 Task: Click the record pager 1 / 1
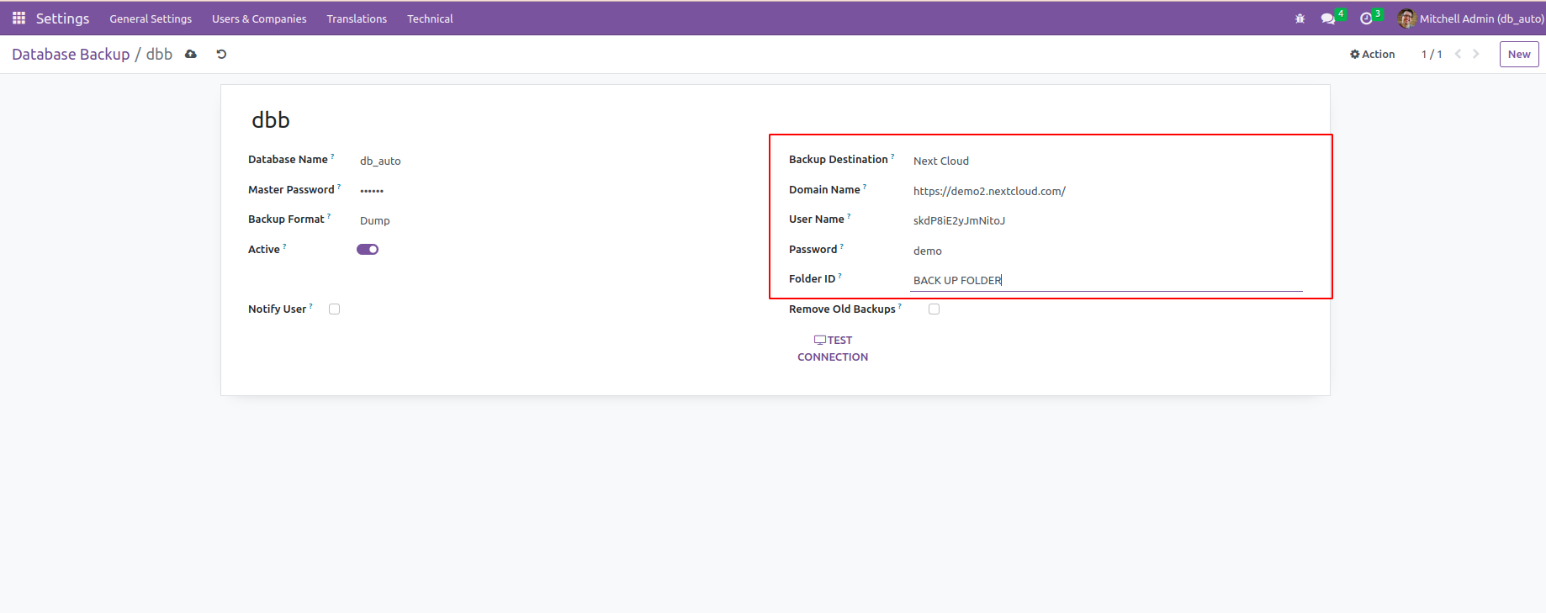1432,54
